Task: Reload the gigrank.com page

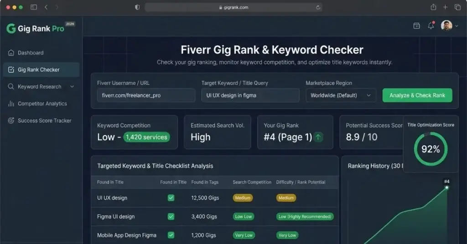Action: click(x=318, y=7)
